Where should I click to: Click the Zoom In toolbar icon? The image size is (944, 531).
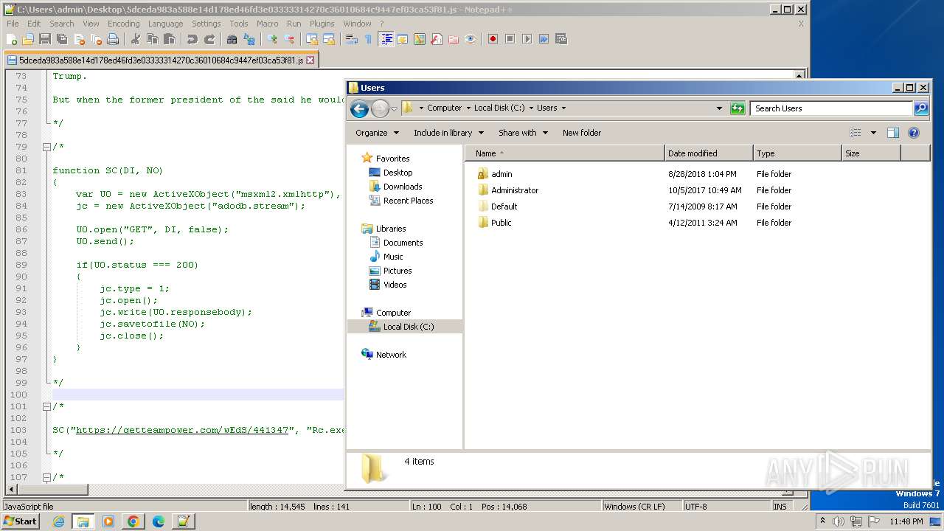click(x=272, y=39)
